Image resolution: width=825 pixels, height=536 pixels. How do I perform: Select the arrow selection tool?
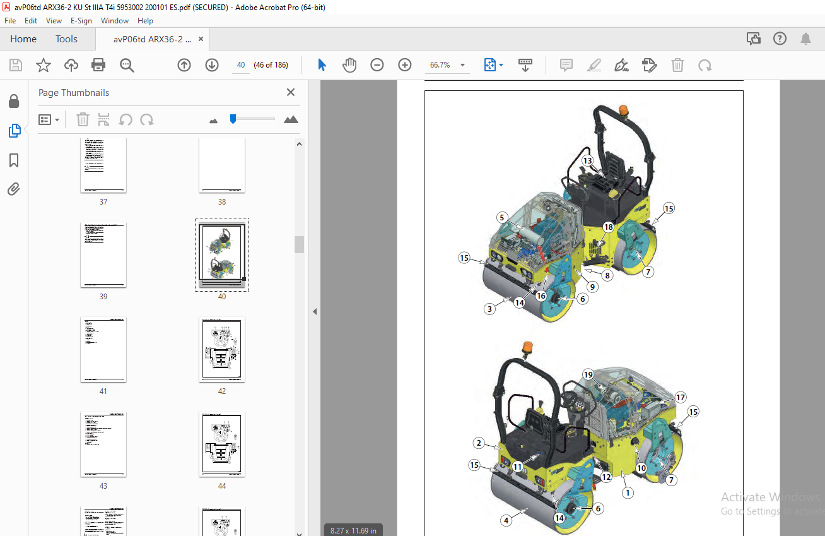322,65
